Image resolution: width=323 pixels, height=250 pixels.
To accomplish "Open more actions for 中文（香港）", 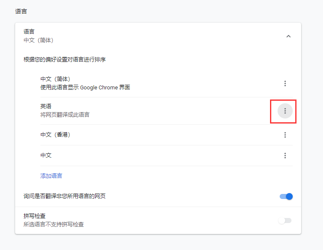I will [x=285, y=135].
